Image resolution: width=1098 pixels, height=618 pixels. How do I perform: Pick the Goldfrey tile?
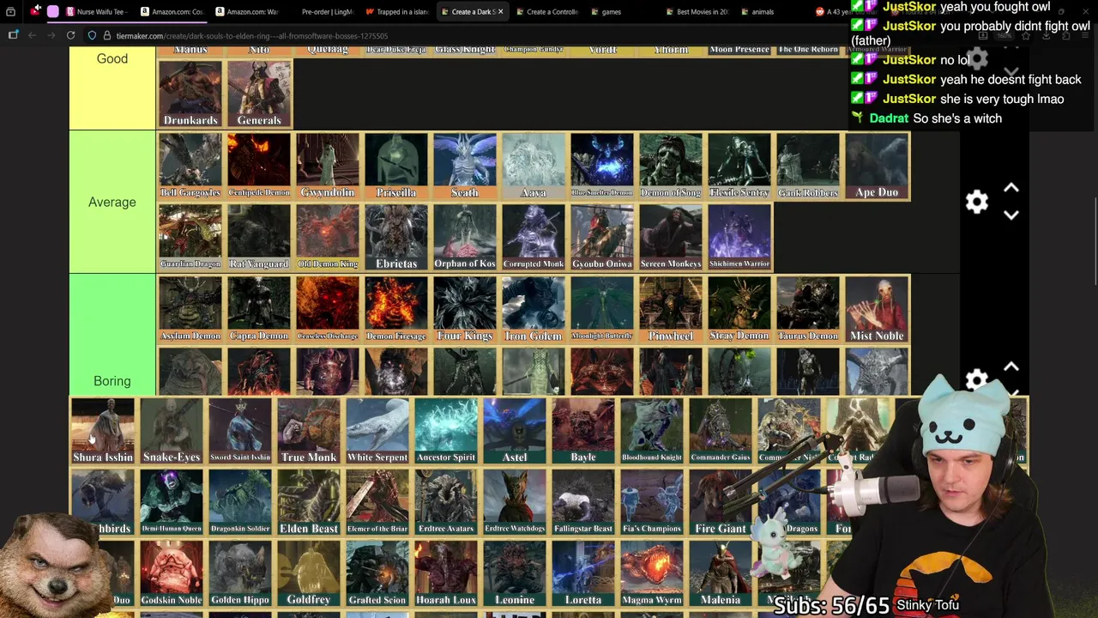coord(309,573)
